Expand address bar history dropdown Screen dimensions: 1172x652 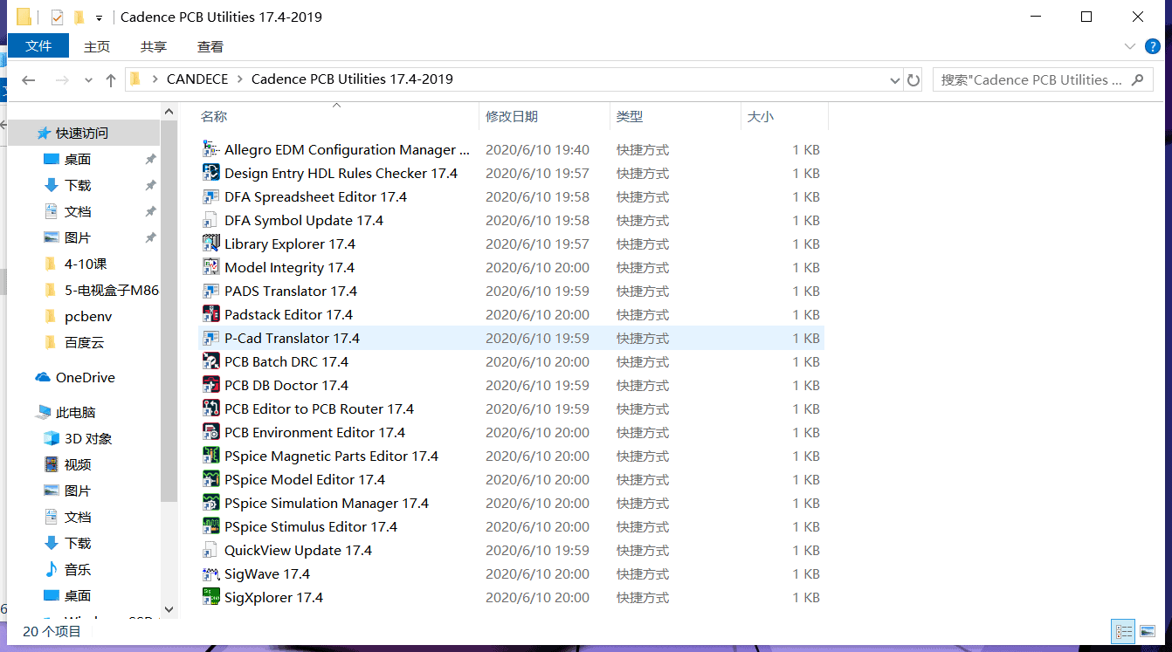pyautogui.click(x=895, y=79)
